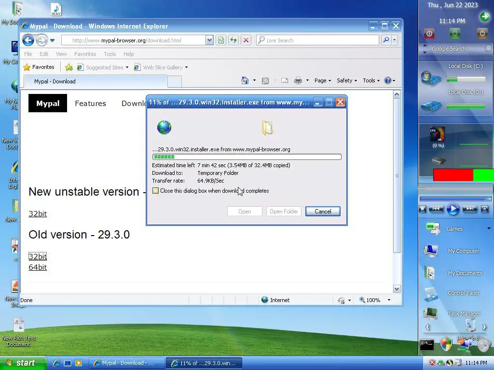Click Show Desktop quick launch icon

click(x=68, y=363)
